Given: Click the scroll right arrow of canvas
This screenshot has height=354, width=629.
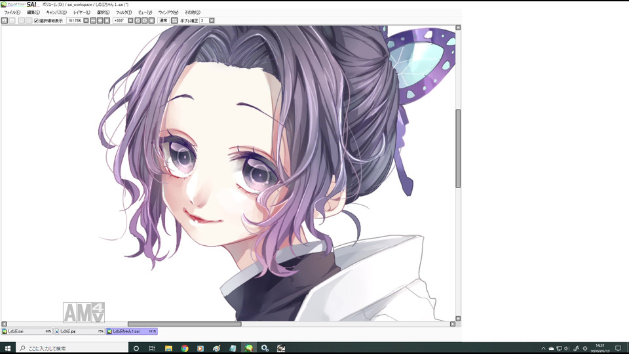Looking at the screenshot, I should tap(453, 324).
